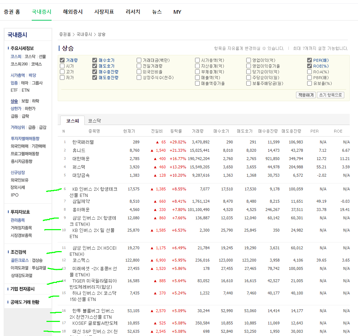Open the 리서치 menu
This screenshot has height=336, width=358.
coord(133,12)
